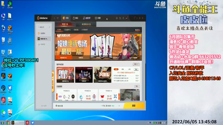223x125 pixels.
Task: Open the 商店 store tab in WeGame
Action: pyautogui.click(x=76, y=18)
